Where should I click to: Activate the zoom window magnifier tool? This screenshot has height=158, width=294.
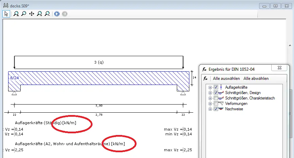[24, 14]
